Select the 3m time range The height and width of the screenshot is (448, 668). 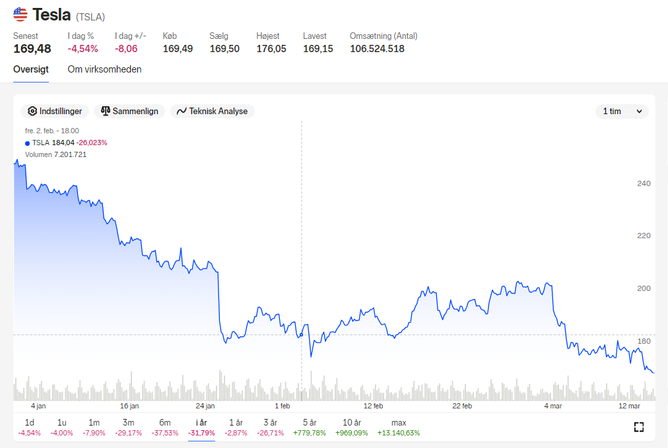(128, 428)
